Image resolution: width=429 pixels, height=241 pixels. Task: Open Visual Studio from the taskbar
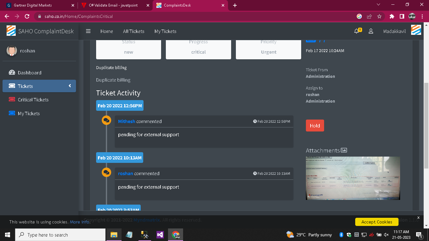[x=160, y=234]
